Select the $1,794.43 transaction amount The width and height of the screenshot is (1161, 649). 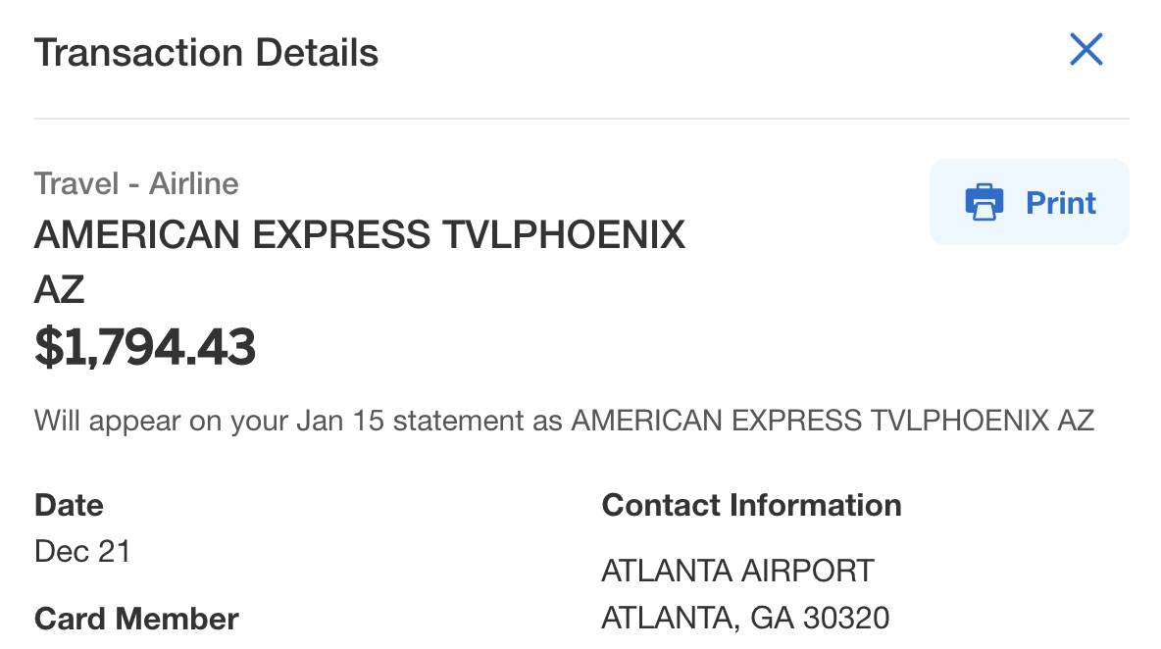pos(145,347)
